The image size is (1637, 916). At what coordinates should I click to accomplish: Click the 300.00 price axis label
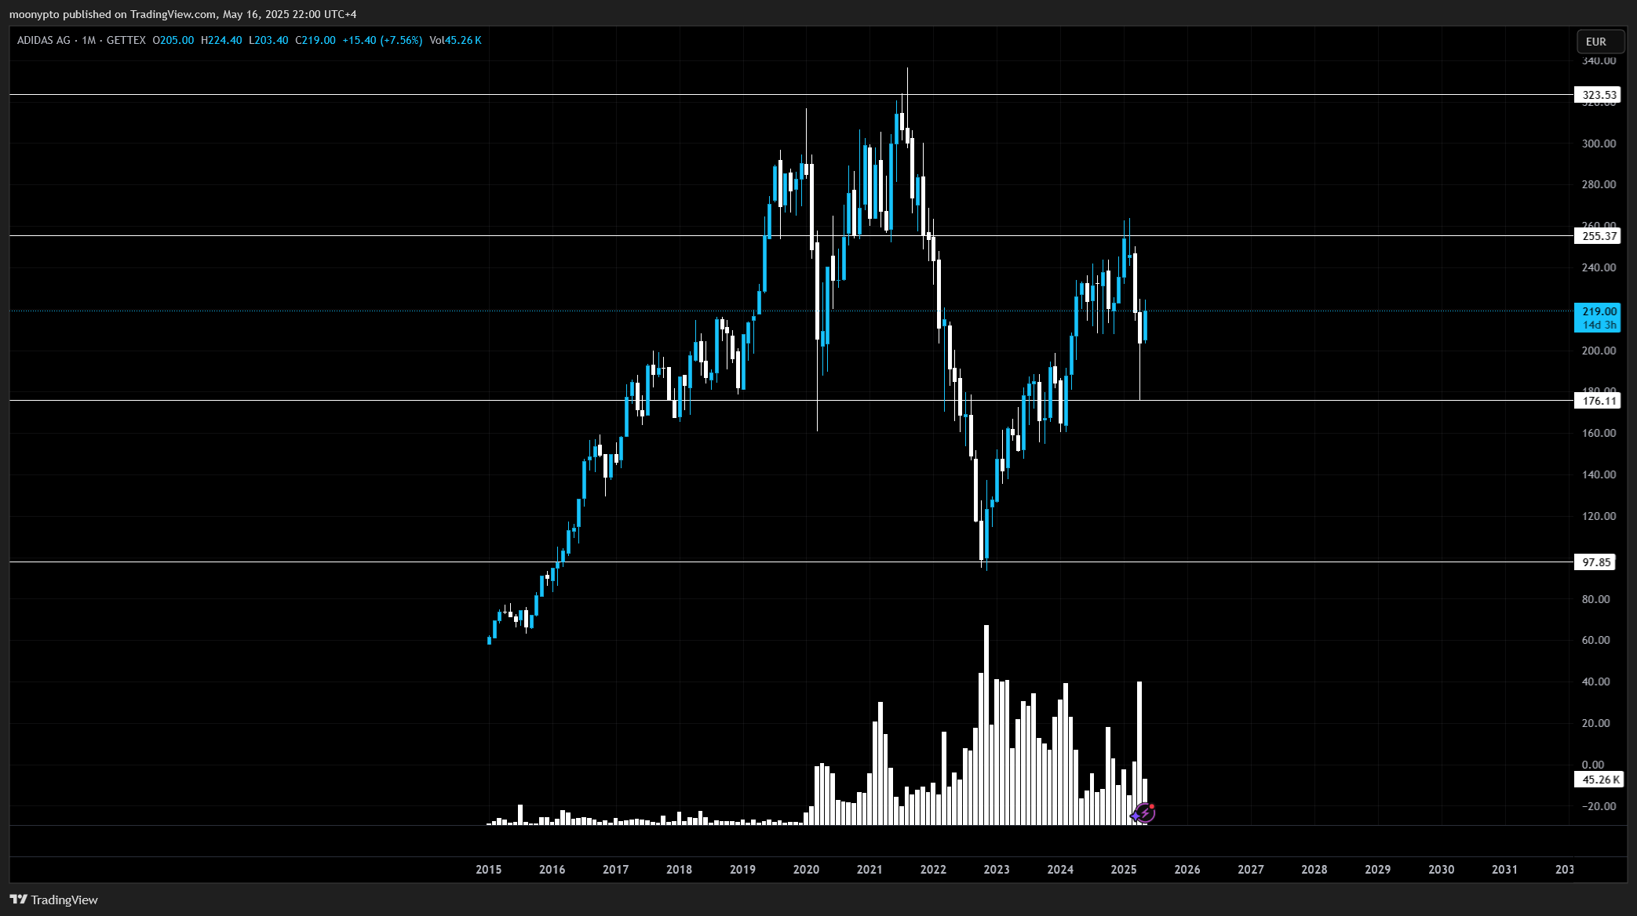(x=1599, y=144)
